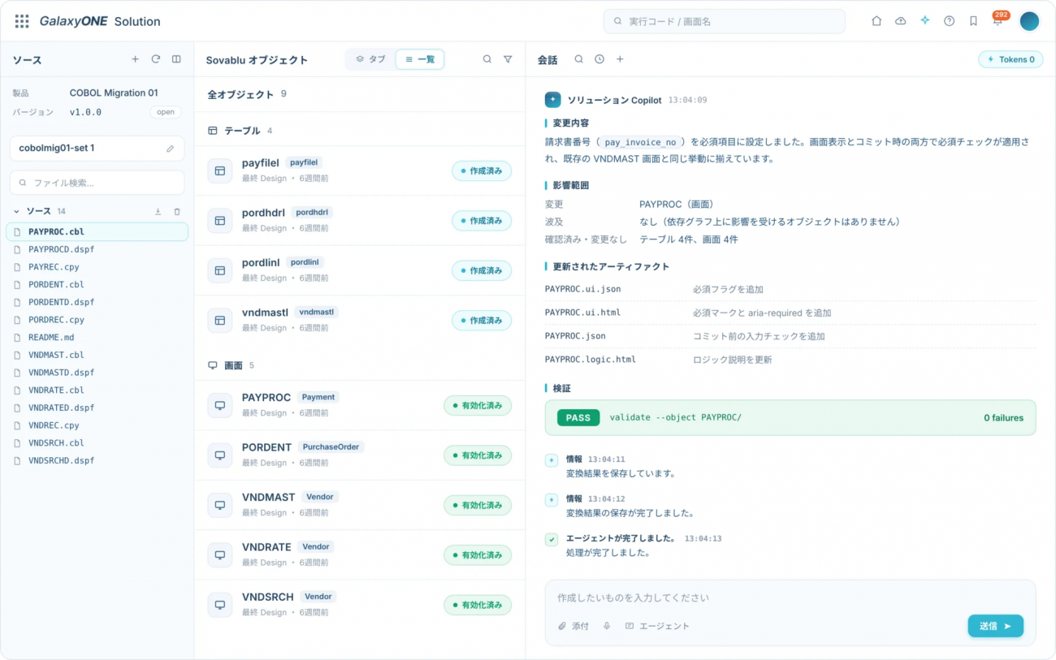Click the sparkle Copilot icon in header
Screen dimensions: 1056x660
tap(924, 21)
